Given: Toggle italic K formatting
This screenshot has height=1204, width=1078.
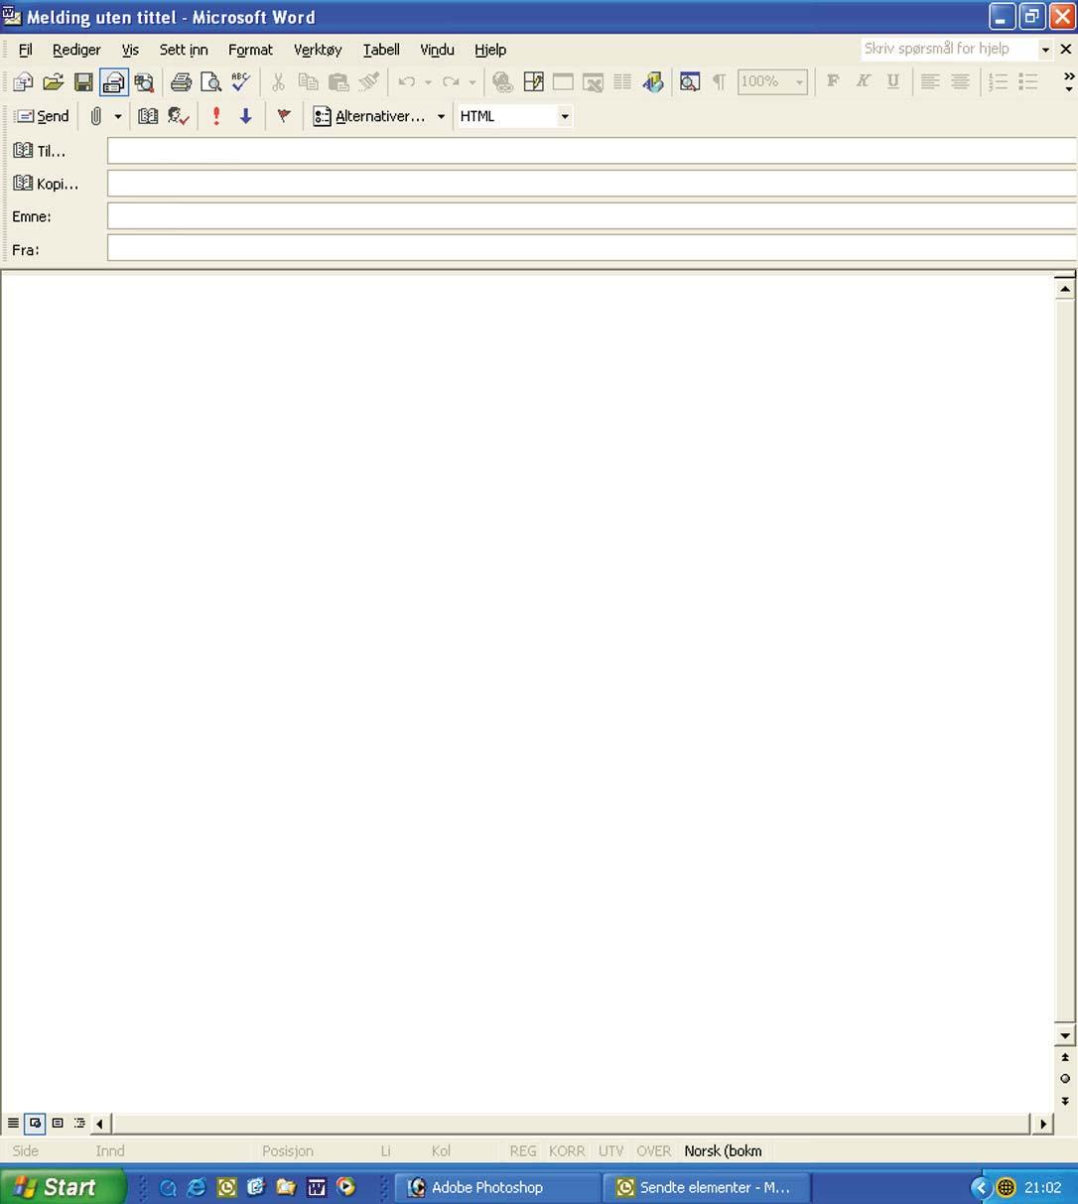Looking at the screenshot, I should (x=863, y=81).
